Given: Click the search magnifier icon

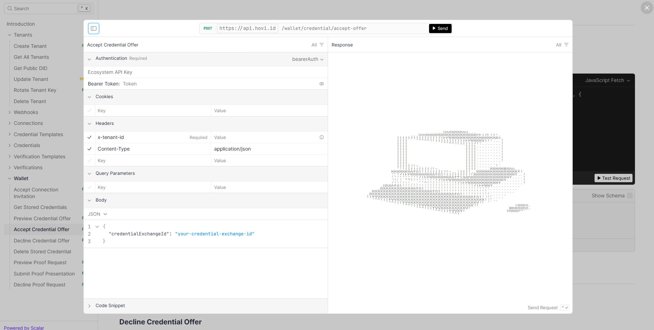Looking at the screenshot, I should coord(10,8).
